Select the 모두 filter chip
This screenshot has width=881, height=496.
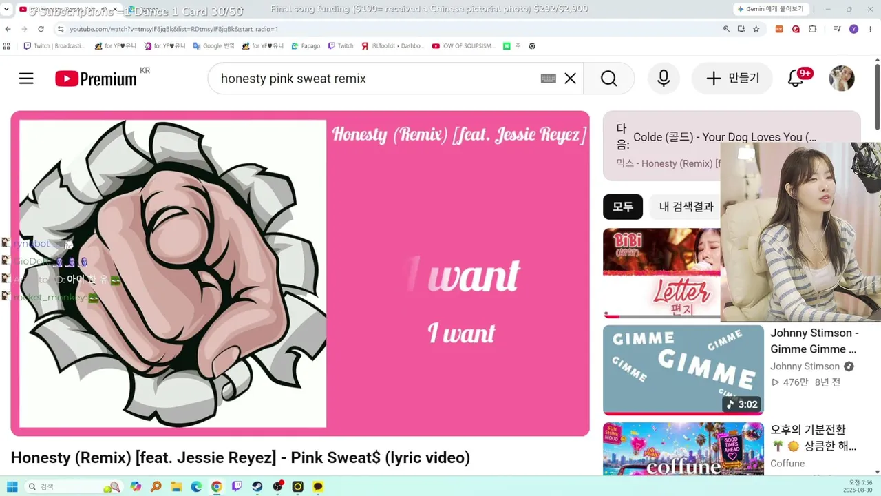(623, 207)
